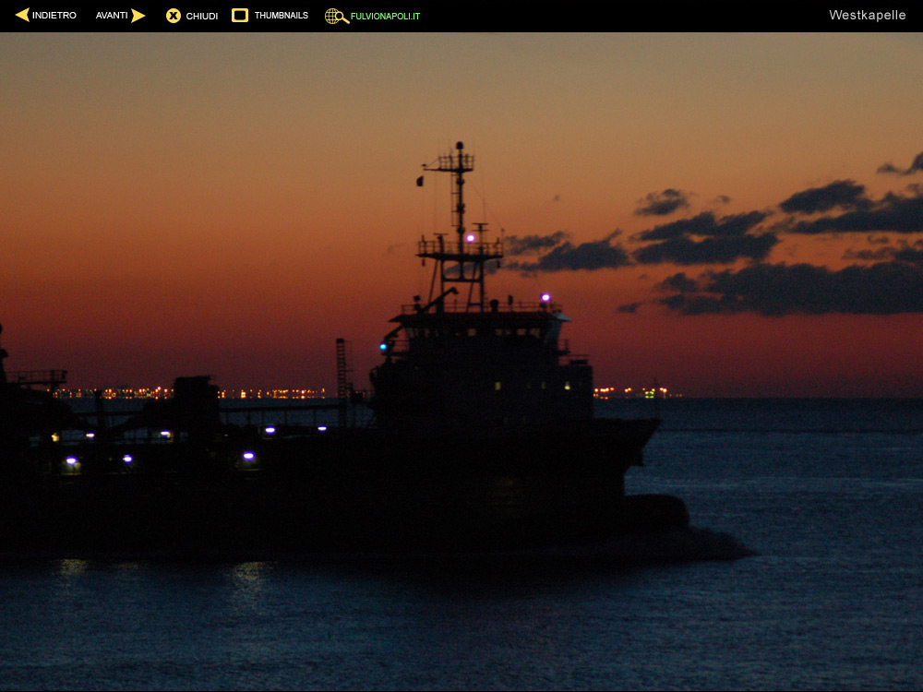Go back using the INDIETRO label

[54, 16]
